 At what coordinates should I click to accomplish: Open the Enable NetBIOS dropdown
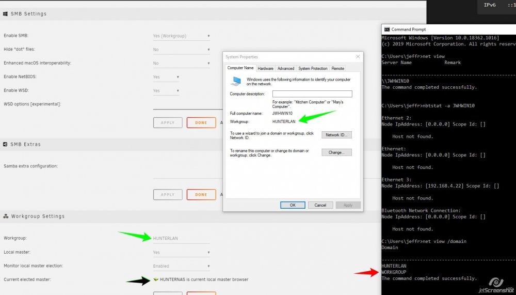166,77
